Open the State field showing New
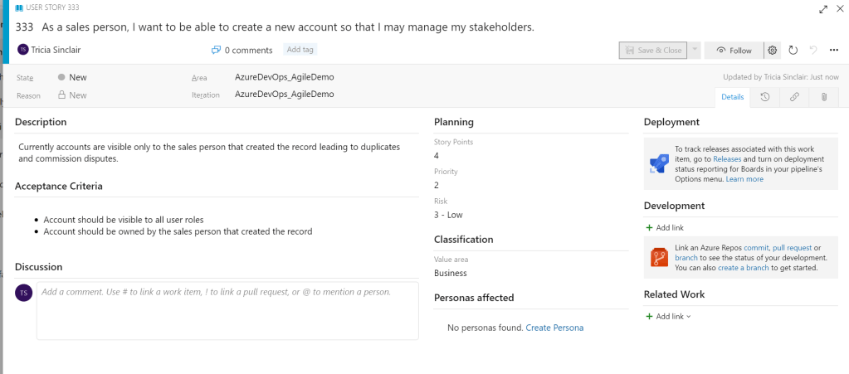Screen dimensions: 849x374 point(78,77)
